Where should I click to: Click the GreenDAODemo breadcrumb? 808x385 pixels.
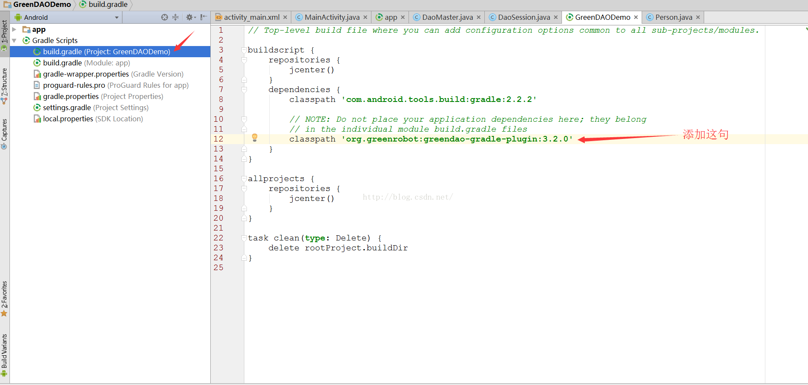click(37, 4)
